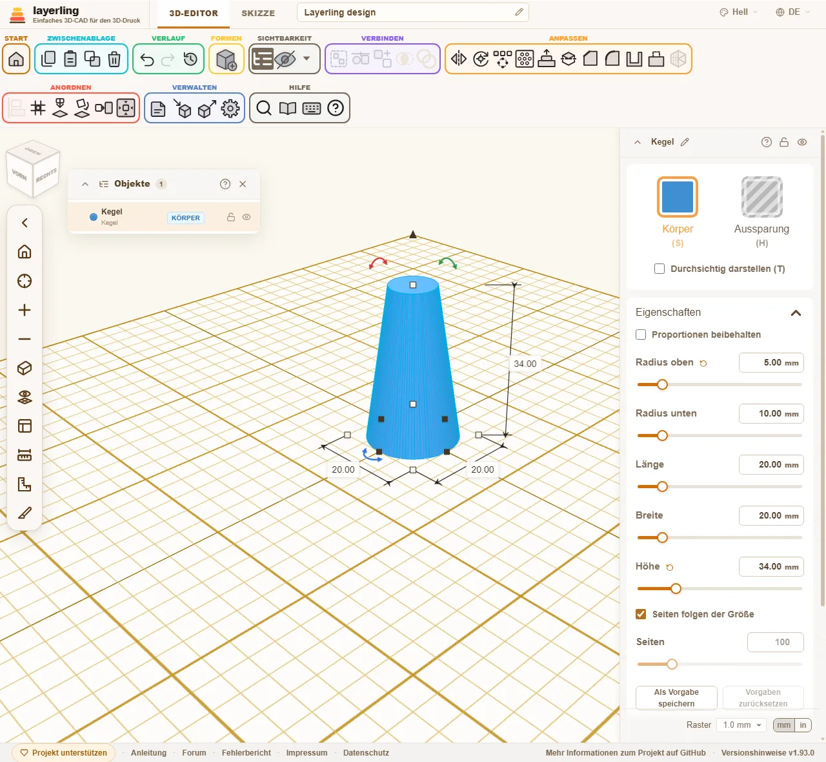Viewport: 826px width, 762px height.
Task: Click Als Vorgabe speichern button
Action: click(676, 698)
